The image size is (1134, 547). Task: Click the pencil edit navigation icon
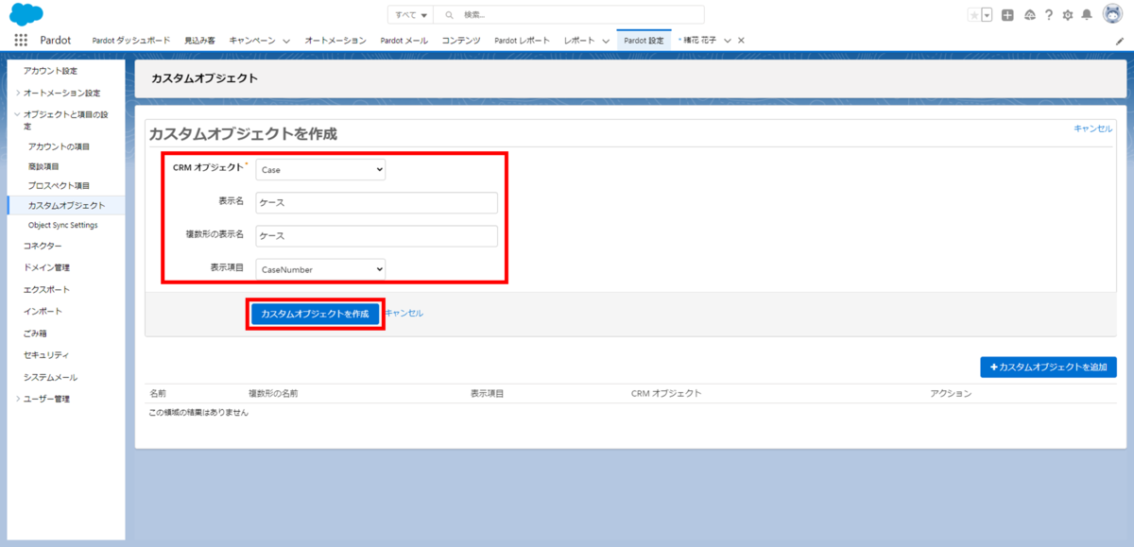1120,41
